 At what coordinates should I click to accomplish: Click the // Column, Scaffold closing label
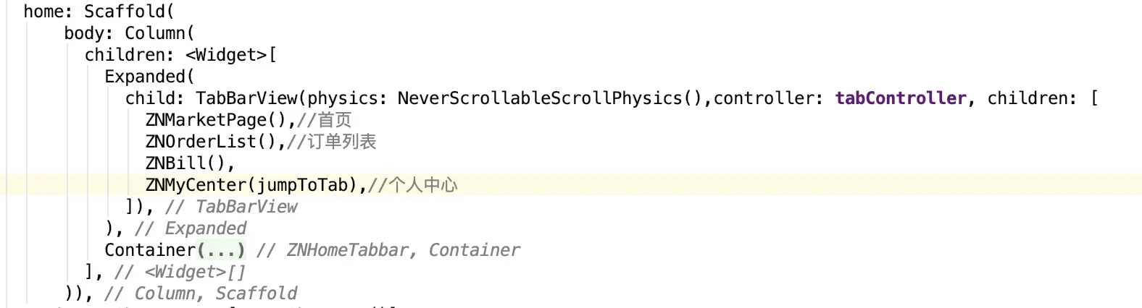click(x=201, y=294)
